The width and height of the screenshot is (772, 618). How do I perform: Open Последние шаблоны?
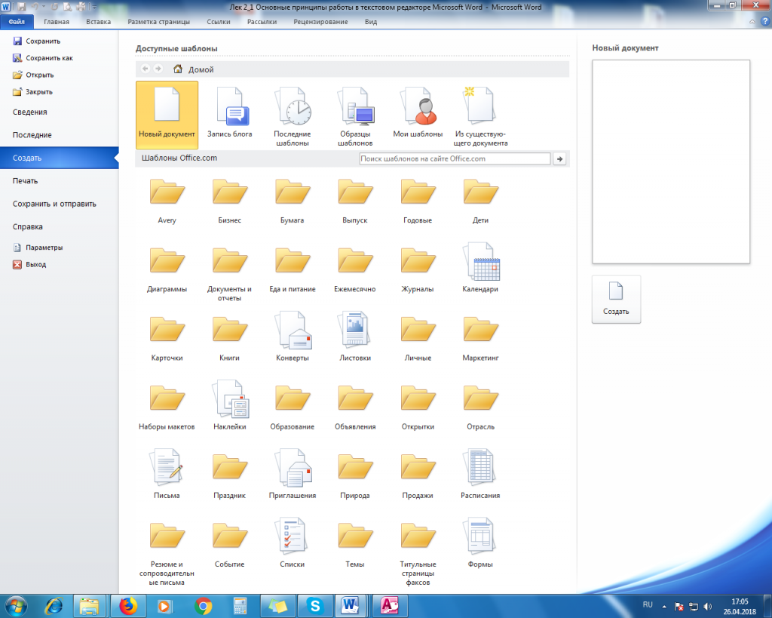(293, 117)
